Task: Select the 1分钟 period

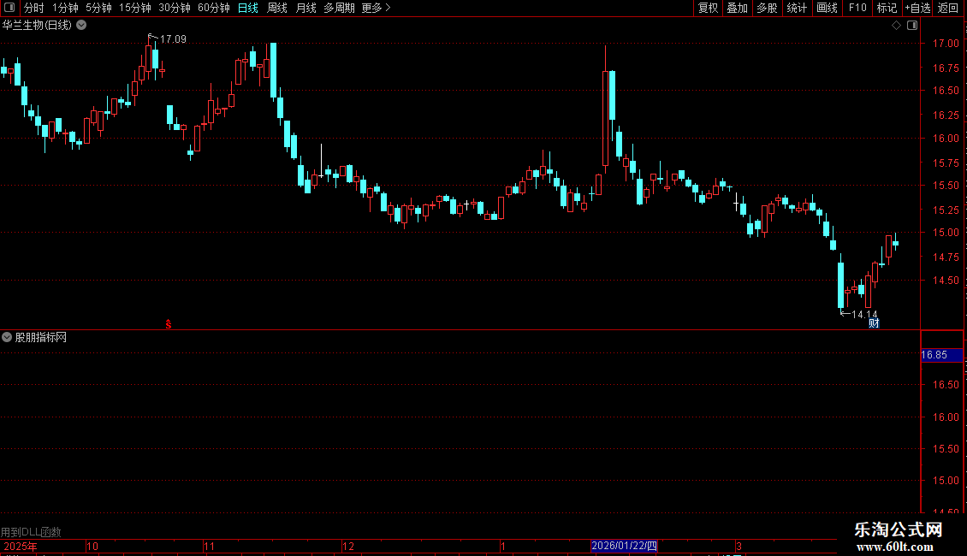Action: pos(65,8)
